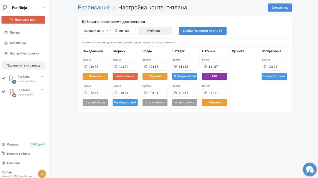Click the Pur Ninja VK page avatar
This screenshot has height=178, width=318.
12,92
